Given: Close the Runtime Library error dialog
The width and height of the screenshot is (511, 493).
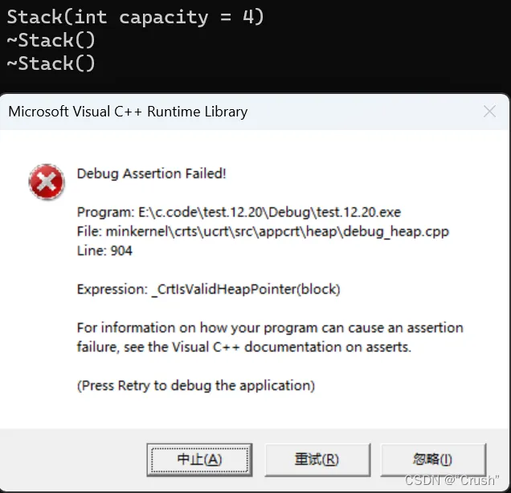Looking at the screenshot, I should tap(489, 112).
